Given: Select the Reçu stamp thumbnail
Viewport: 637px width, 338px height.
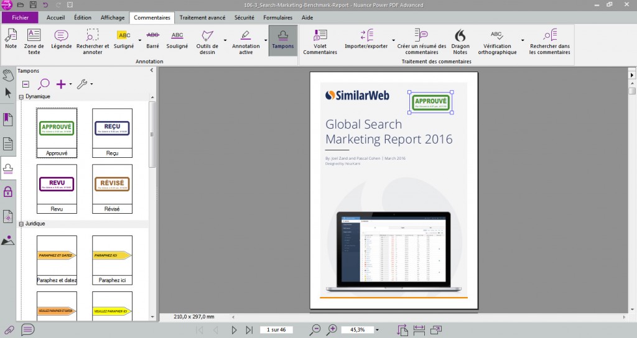Looking at the screenshot, I should pos(112,129).
